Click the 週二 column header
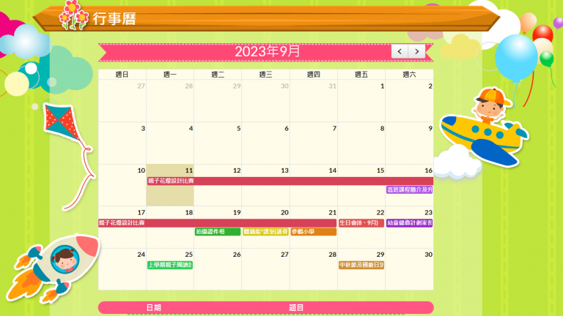Image resolution: width=563 pixels, height=316 pixels. [218, 74]
